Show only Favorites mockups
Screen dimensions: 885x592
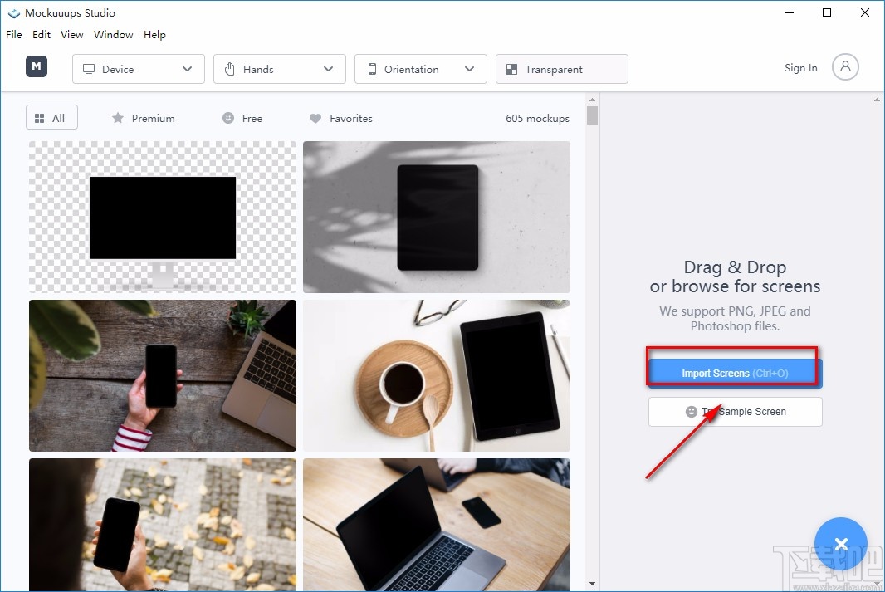340,118
